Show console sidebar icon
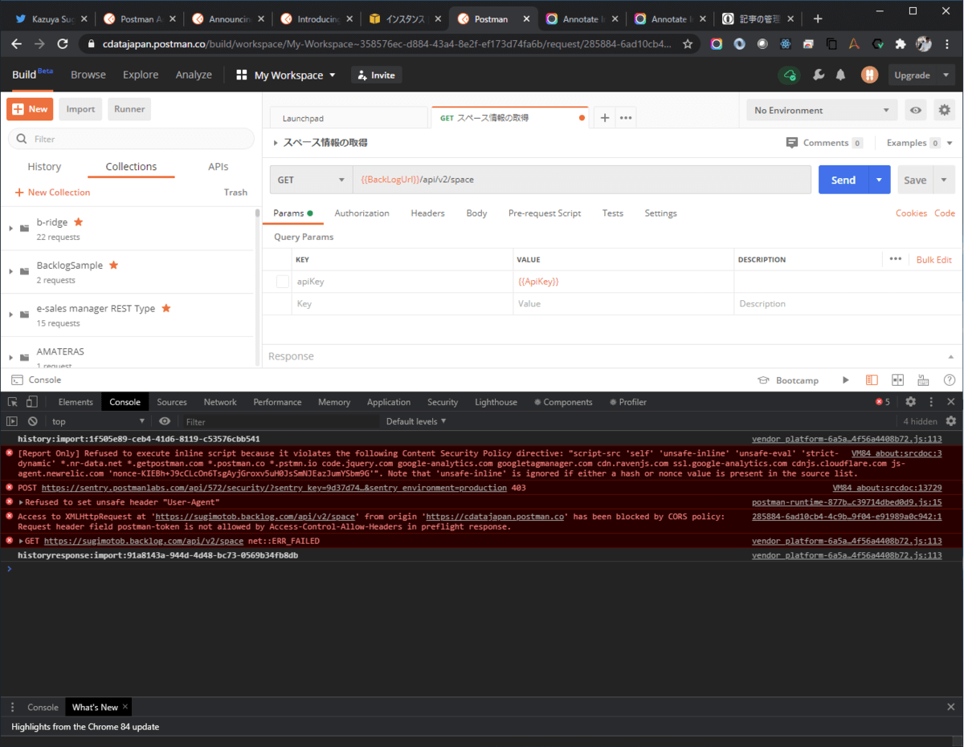This screenshot has height=747, width=964. [x=12, y=421]
